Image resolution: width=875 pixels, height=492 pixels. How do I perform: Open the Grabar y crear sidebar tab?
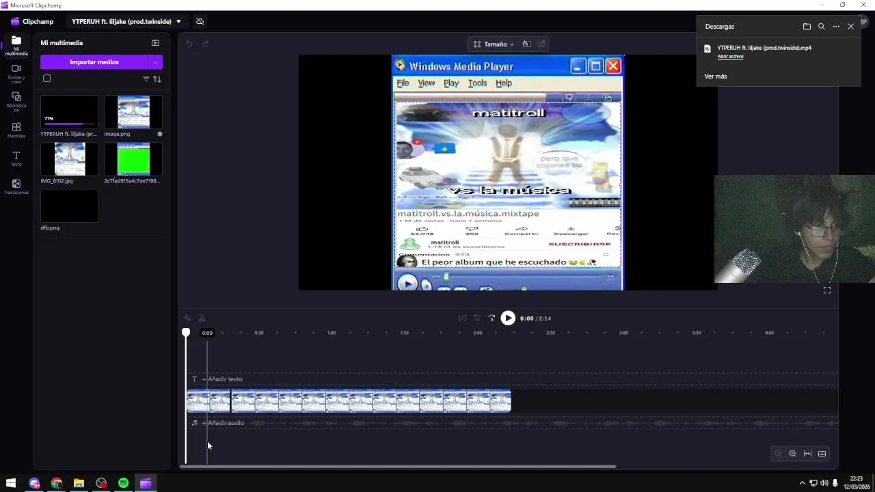[16, 73]
